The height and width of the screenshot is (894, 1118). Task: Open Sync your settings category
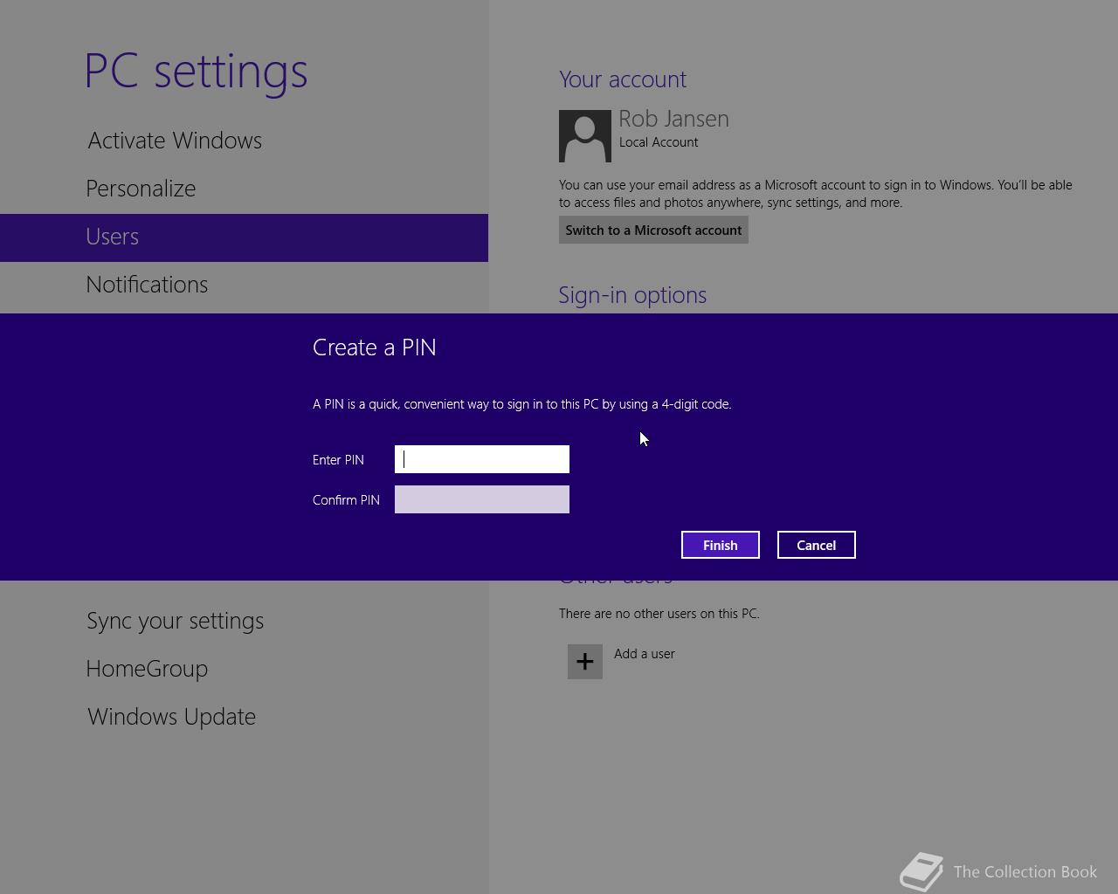(175, 621)
